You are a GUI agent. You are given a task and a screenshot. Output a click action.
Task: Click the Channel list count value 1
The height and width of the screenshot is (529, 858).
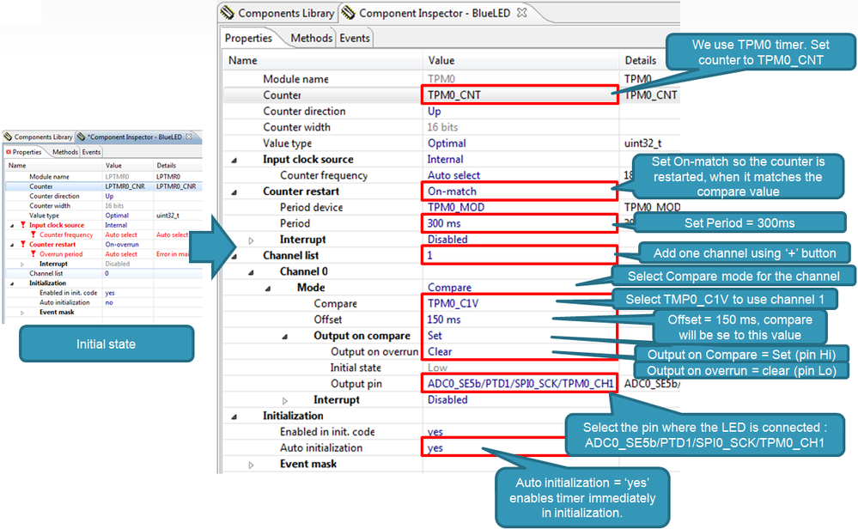520,255
